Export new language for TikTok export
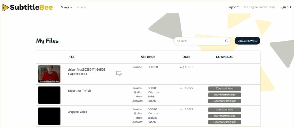The image size is (294, 127). pos(225,101)
